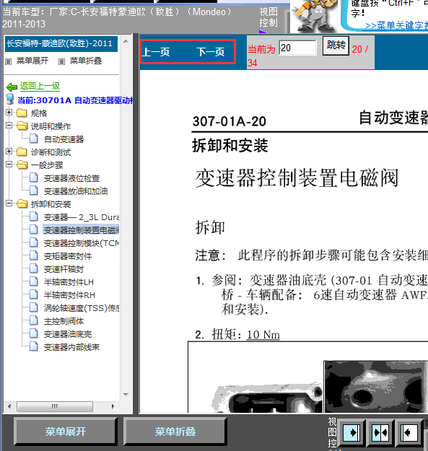Click small icon before top 菜单展开

9,61
